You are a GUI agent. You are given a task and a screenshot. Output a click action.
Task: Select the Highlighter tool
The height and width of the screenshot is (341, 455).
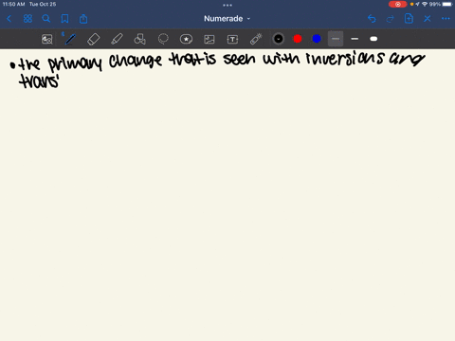coord(117,39)
